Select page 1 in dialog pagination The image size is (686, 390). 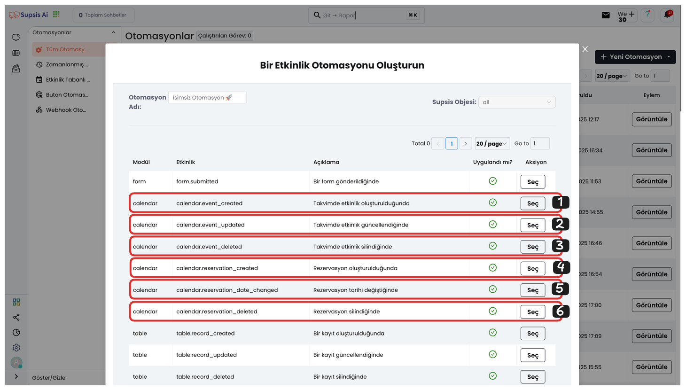click(x=452, y=143)
